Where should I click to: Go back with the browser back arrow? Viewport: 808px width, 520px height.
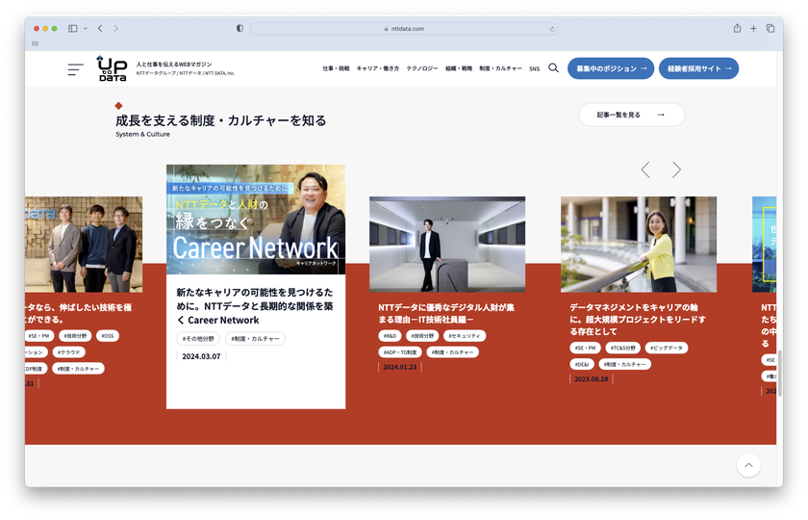pos(100,28)
